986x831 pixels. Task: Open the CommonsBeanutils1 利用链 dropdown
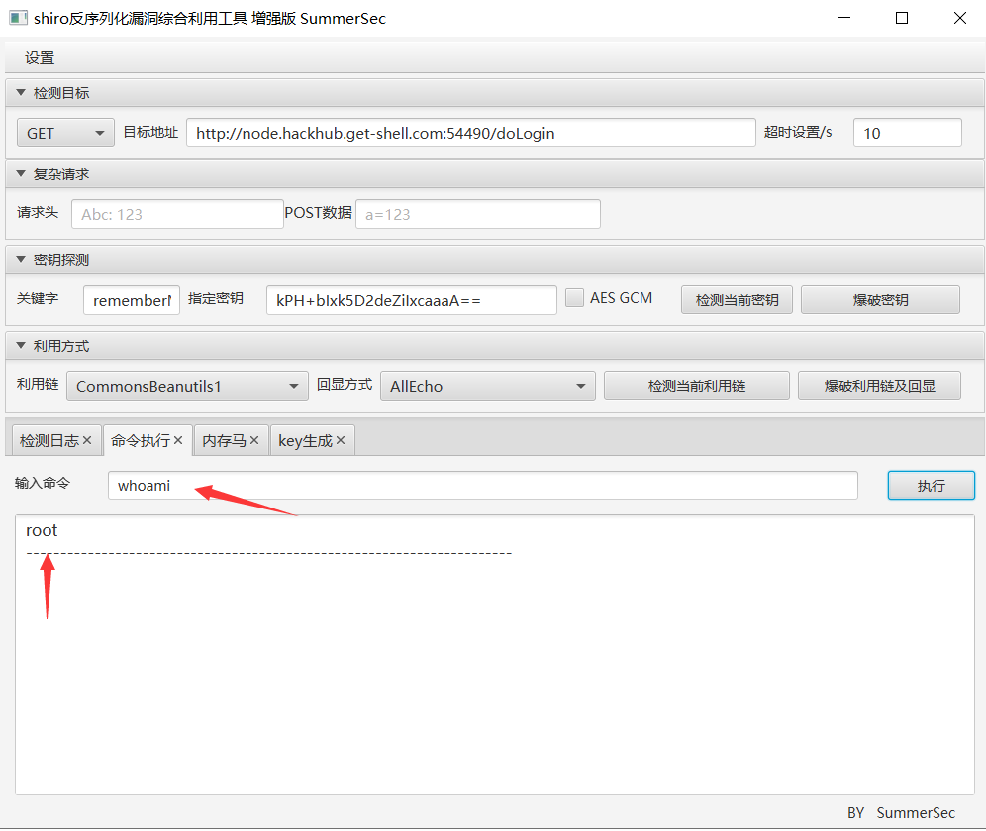(x=187, y=386)
